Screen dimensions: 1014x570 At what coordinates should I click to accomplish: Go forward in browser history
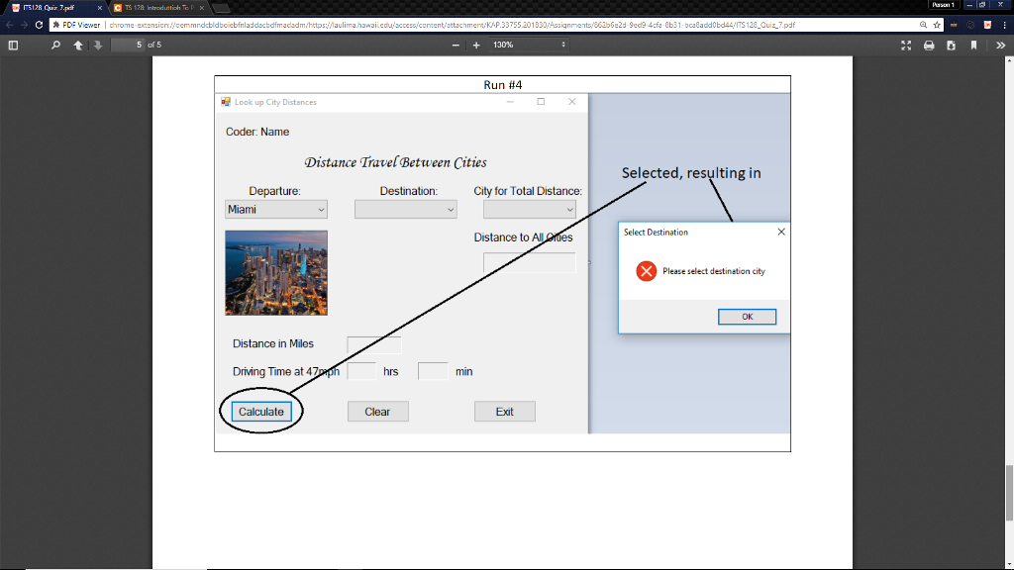24,25
